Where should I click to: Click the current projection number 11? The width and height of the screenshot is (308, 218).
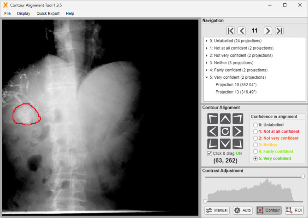click(255, 31)
